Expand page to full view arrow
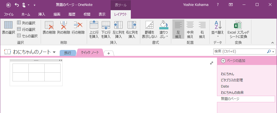This screenshot has height=113, width=277. click(212, 63)
